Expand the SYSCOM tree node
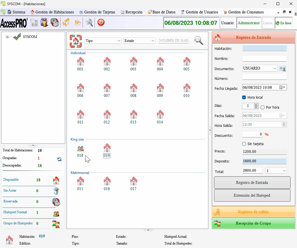This screenshot has width=297, height=248. (7, 37)
